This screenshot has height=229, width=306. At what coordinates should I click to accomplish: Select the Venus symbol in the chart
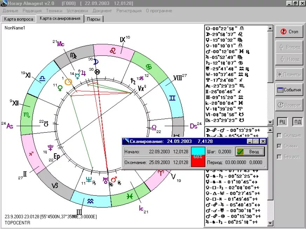[60, 88]
